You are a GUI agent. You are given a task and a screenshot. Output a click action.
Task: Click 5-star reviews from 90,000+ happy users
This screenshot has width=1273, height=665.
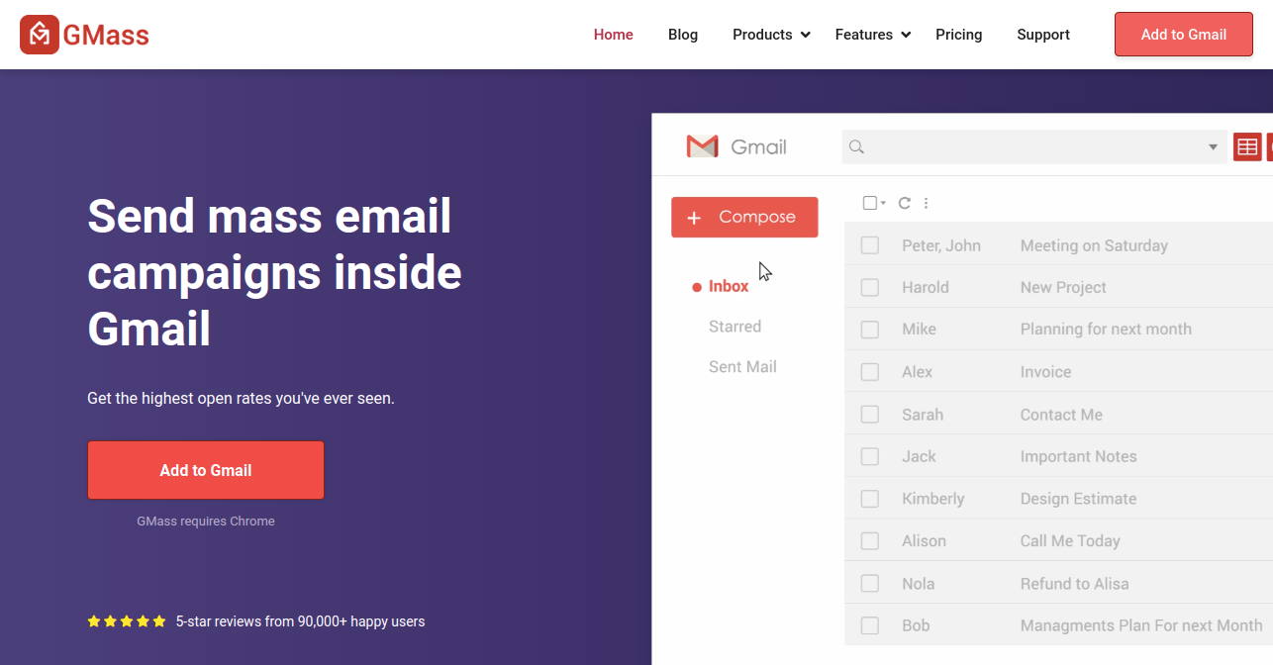[300, 621]
